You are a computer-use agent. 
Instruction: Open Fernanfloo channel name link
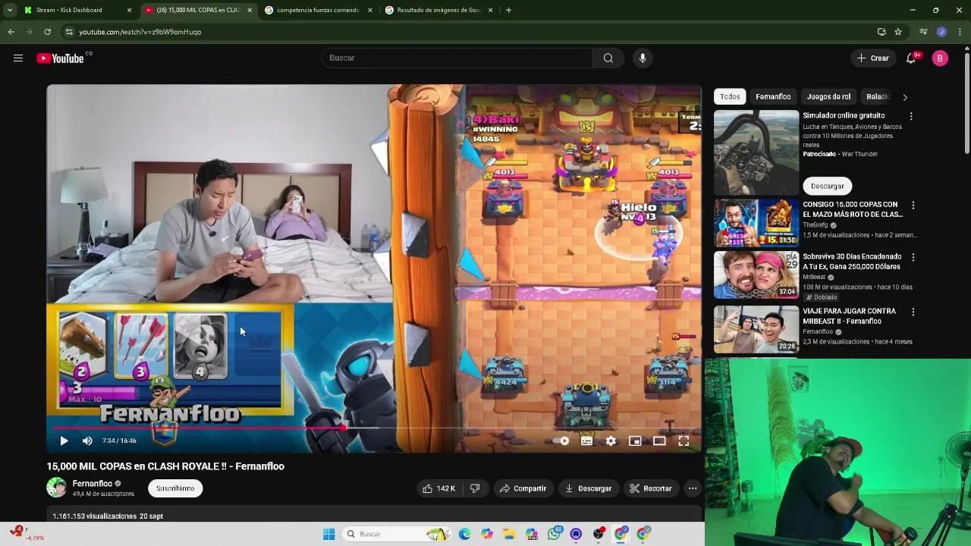(x=93, y=483)
